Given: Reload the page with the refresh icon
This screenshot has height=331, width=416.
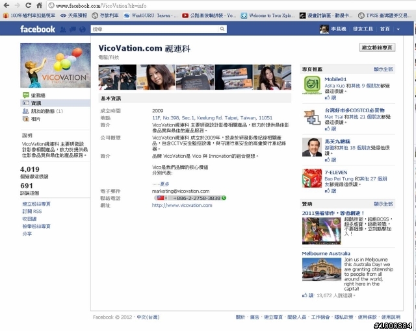Looking at the screenshot, I should (x=29, y=5).
